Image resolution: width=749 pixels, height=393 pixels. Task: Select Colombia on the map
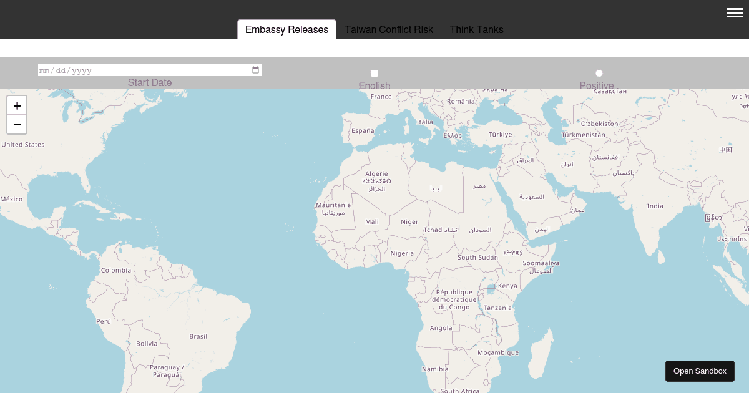pyautogui.click(x=115, y=270)
